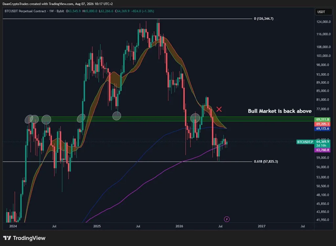Select the 'Bull Market is back above' text
Screen dimensions: 336x246
tap(280, 111)
